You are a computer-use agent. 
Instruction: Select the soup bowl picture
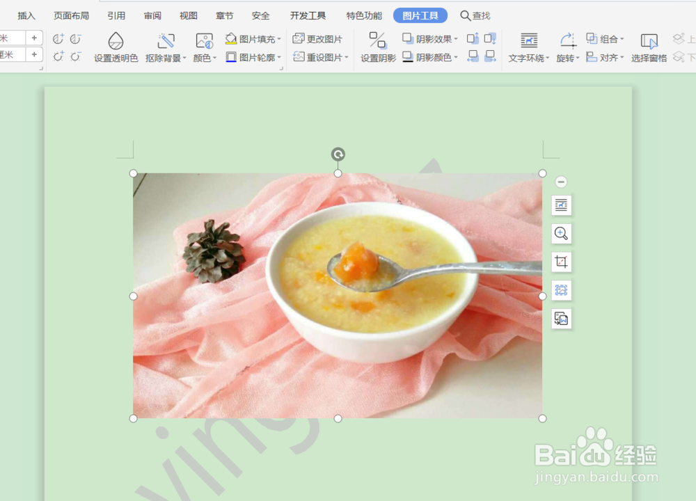(x=338, y=296)
